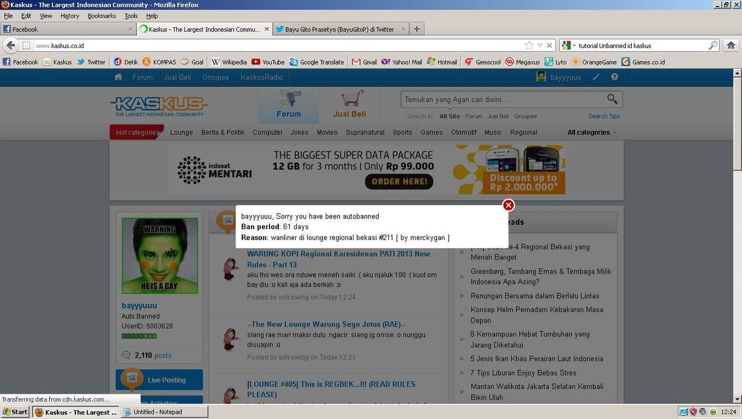Open the Regional category
This screenshot has height=419, width=742.
pos(523,132)
